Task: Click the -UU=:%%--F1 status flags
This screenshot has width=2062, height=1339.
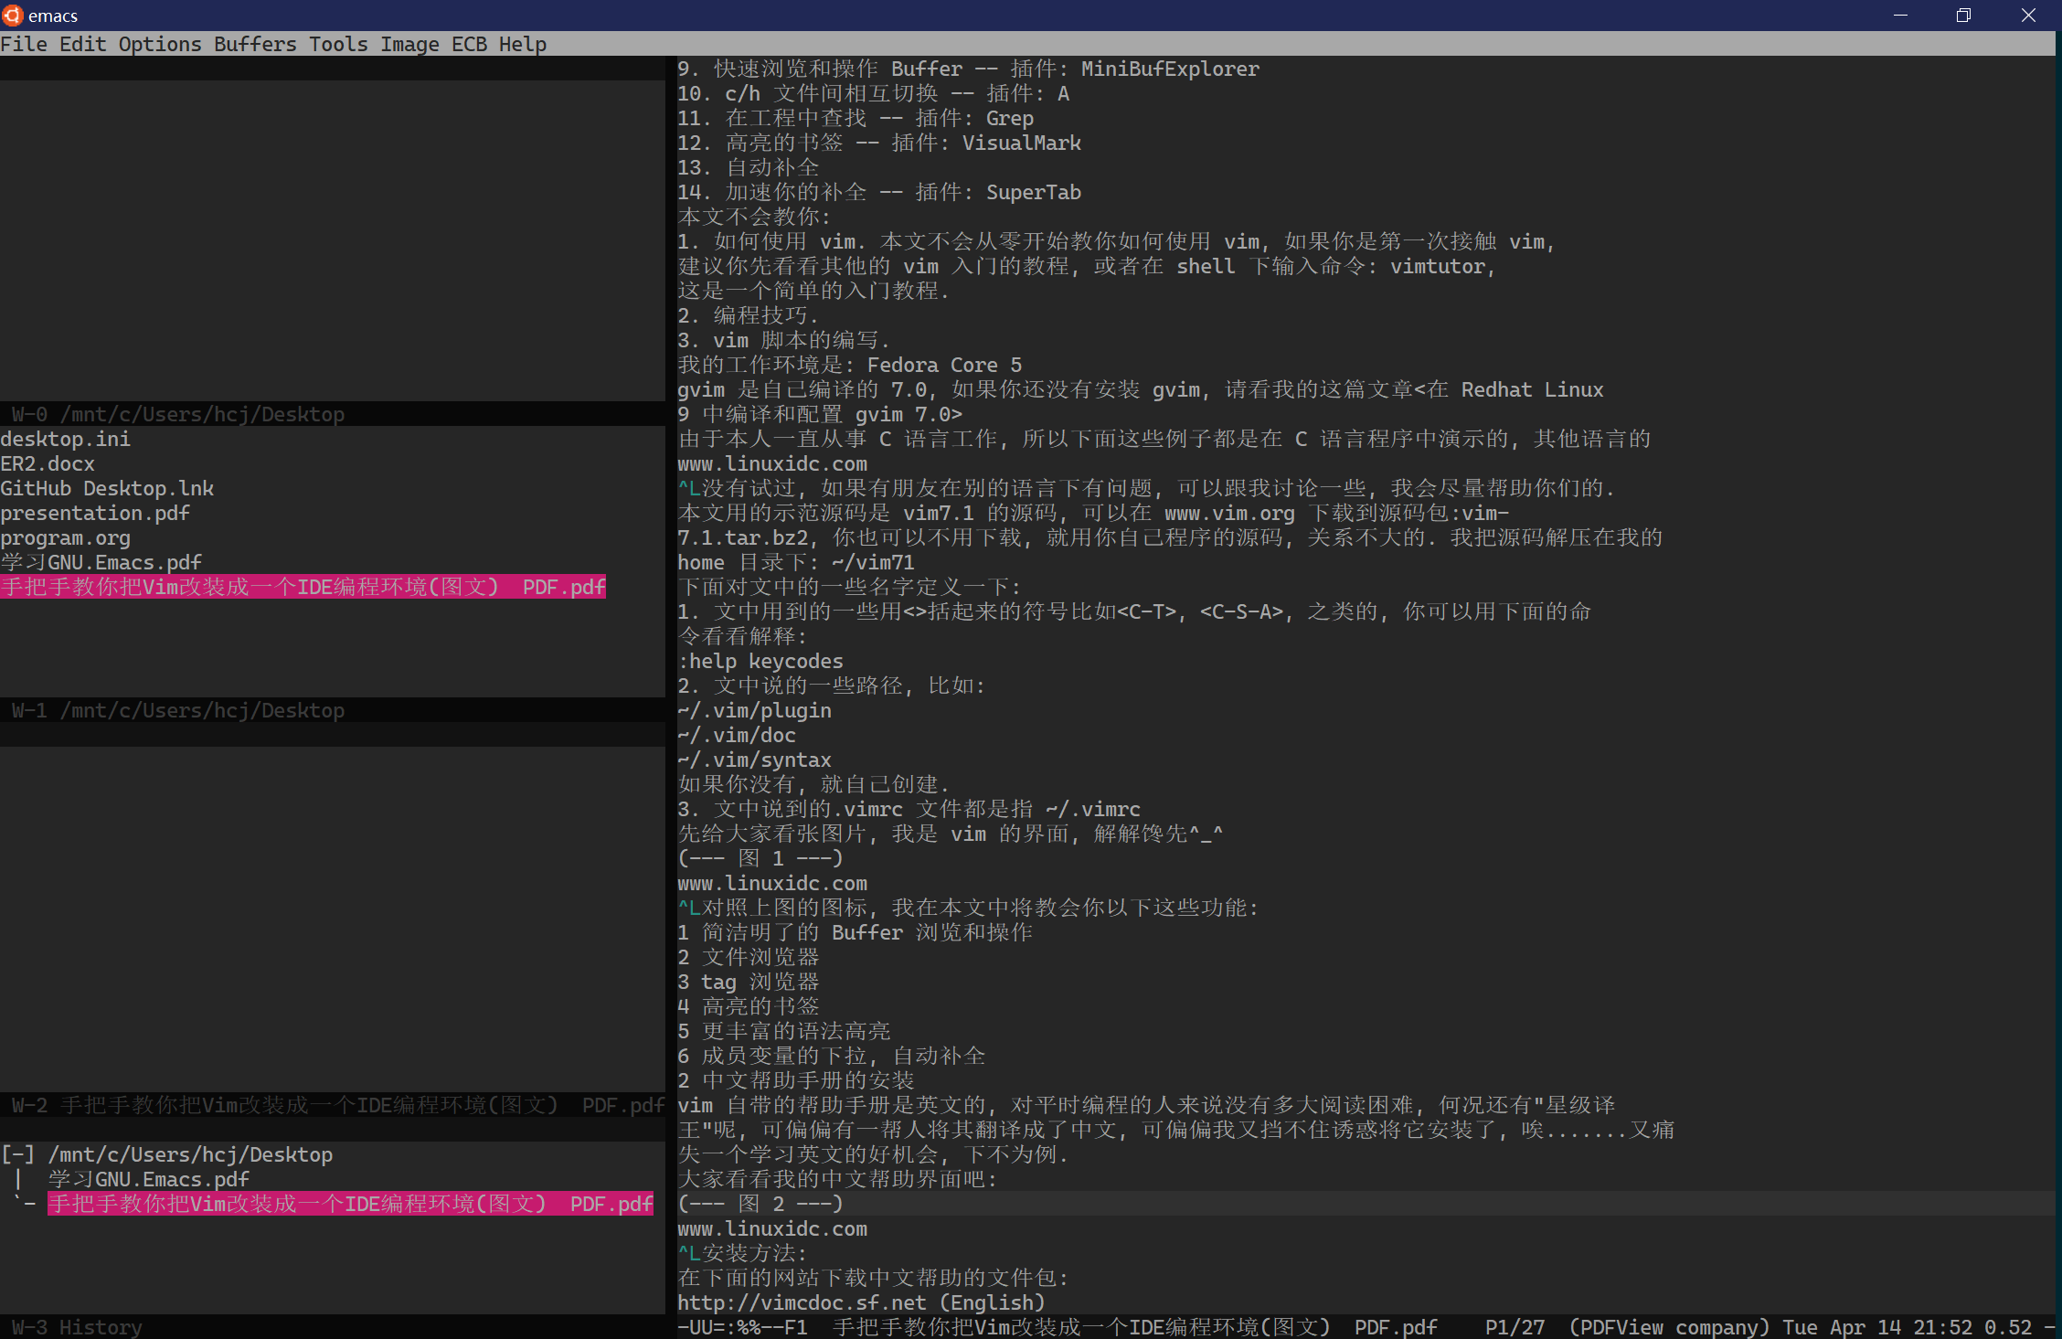Action: click(742, 1327)
